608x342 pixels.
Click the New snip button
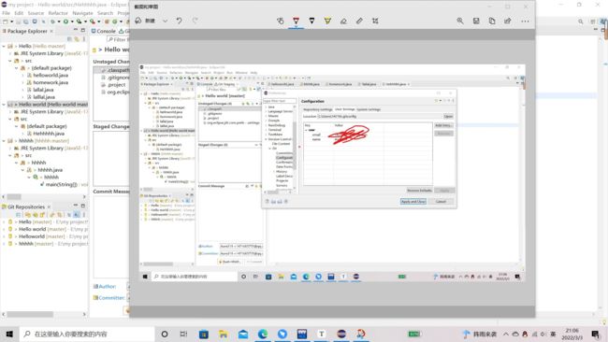146,21
